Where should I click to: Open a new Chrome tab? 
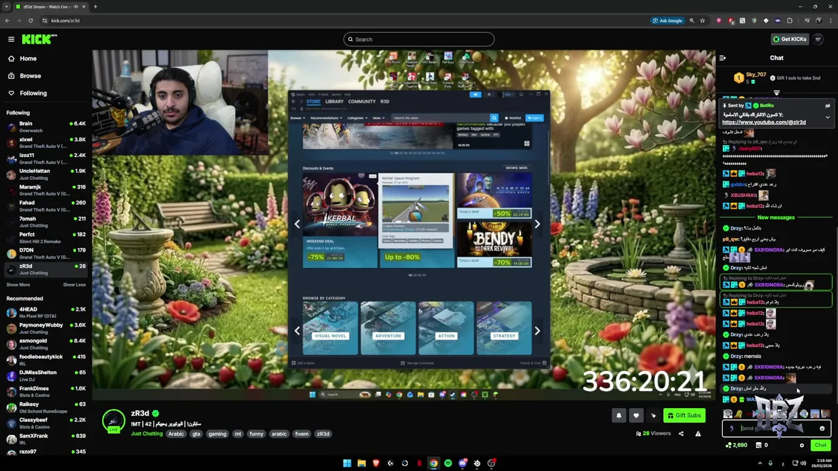click(95, 7)
